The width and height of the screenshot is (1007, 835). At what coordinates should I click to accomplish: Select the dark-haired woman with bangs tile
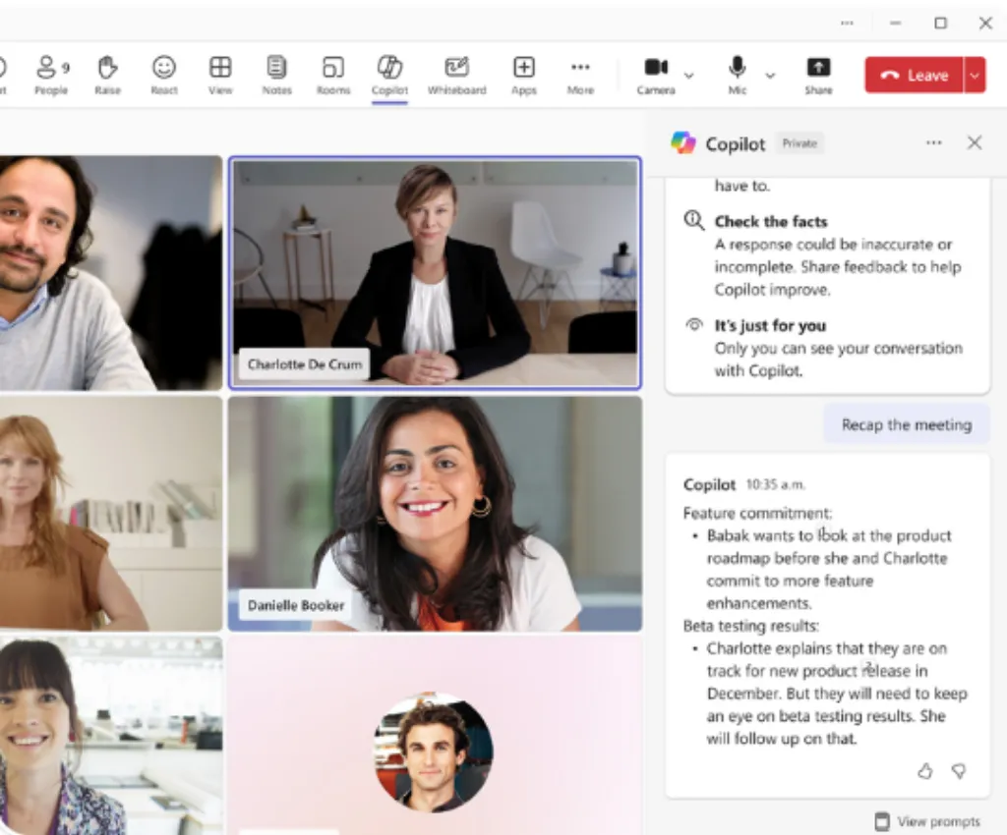pyautogui.click(x=110, y=736)
